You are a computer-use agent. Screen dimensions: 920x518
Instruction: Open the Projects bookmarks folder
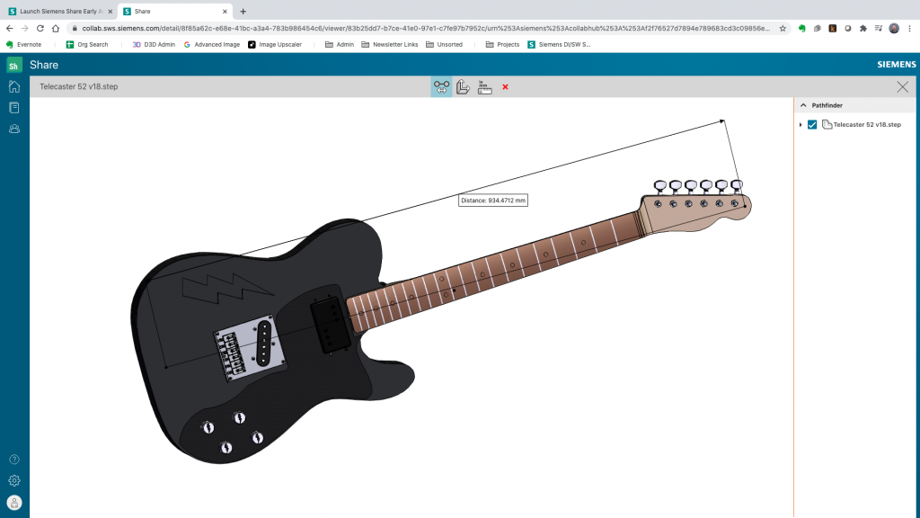coord(502,45)
